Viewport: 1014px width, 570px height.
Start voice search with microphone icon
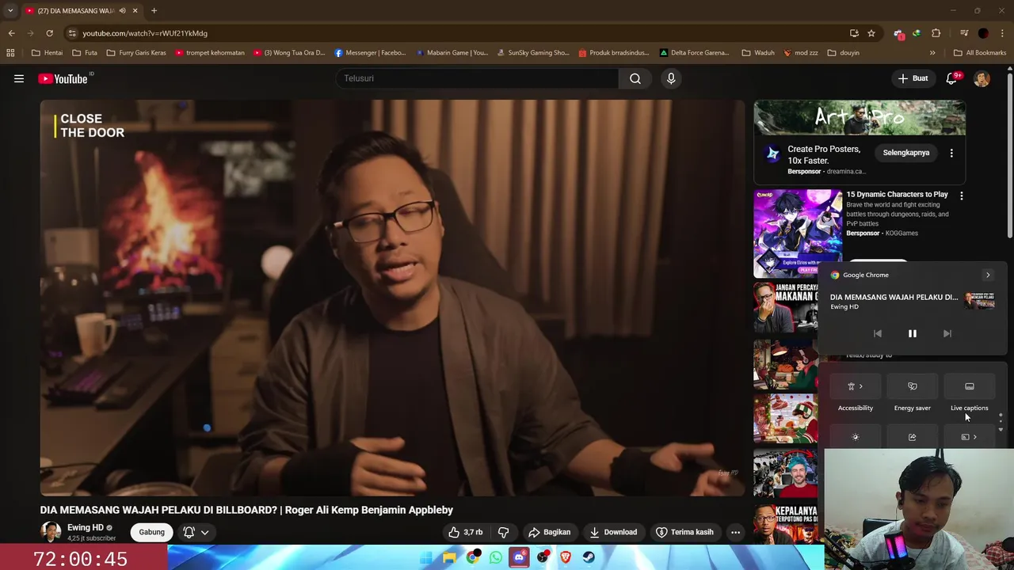click(671, 78)
